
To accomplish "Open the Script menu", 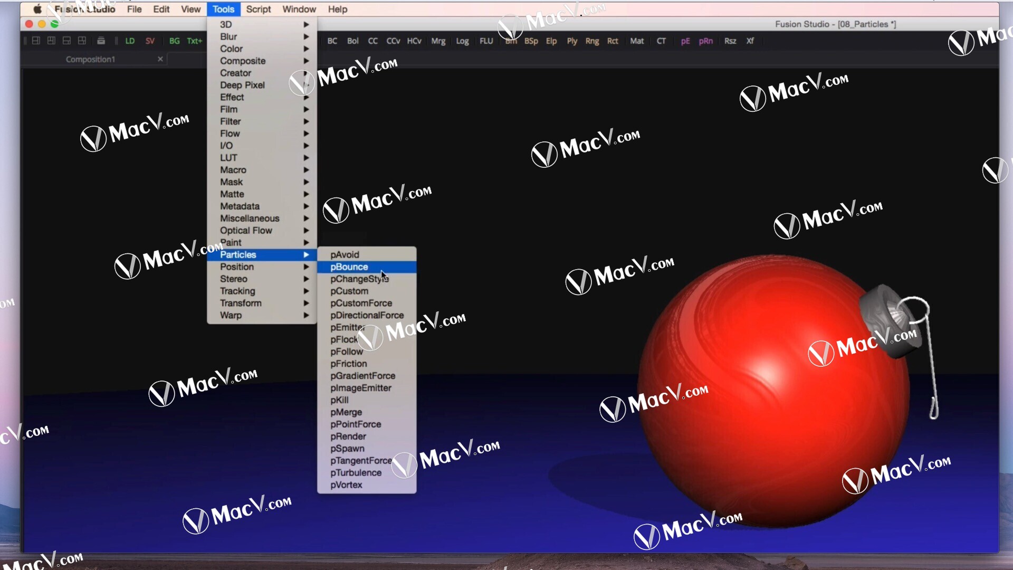I will tap(259, 9).
